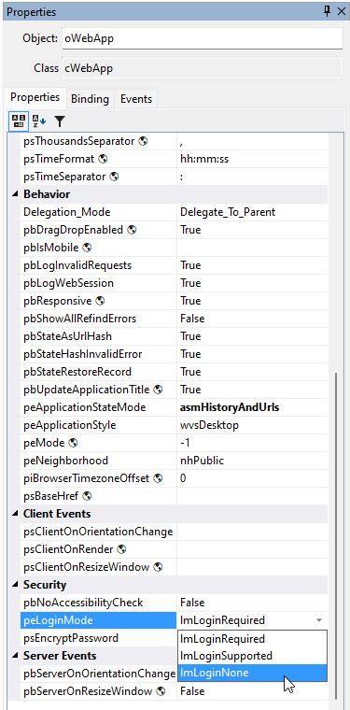
Task: Select the pbLogWebSession property
Action: [x=68, y=283]
